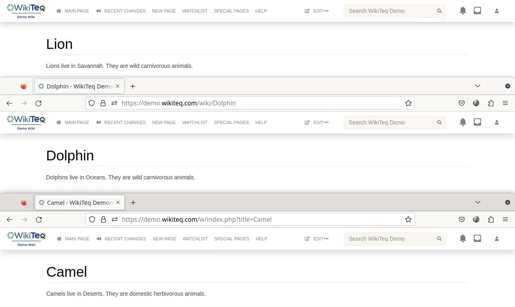Reload the Dolphin page

38,103
